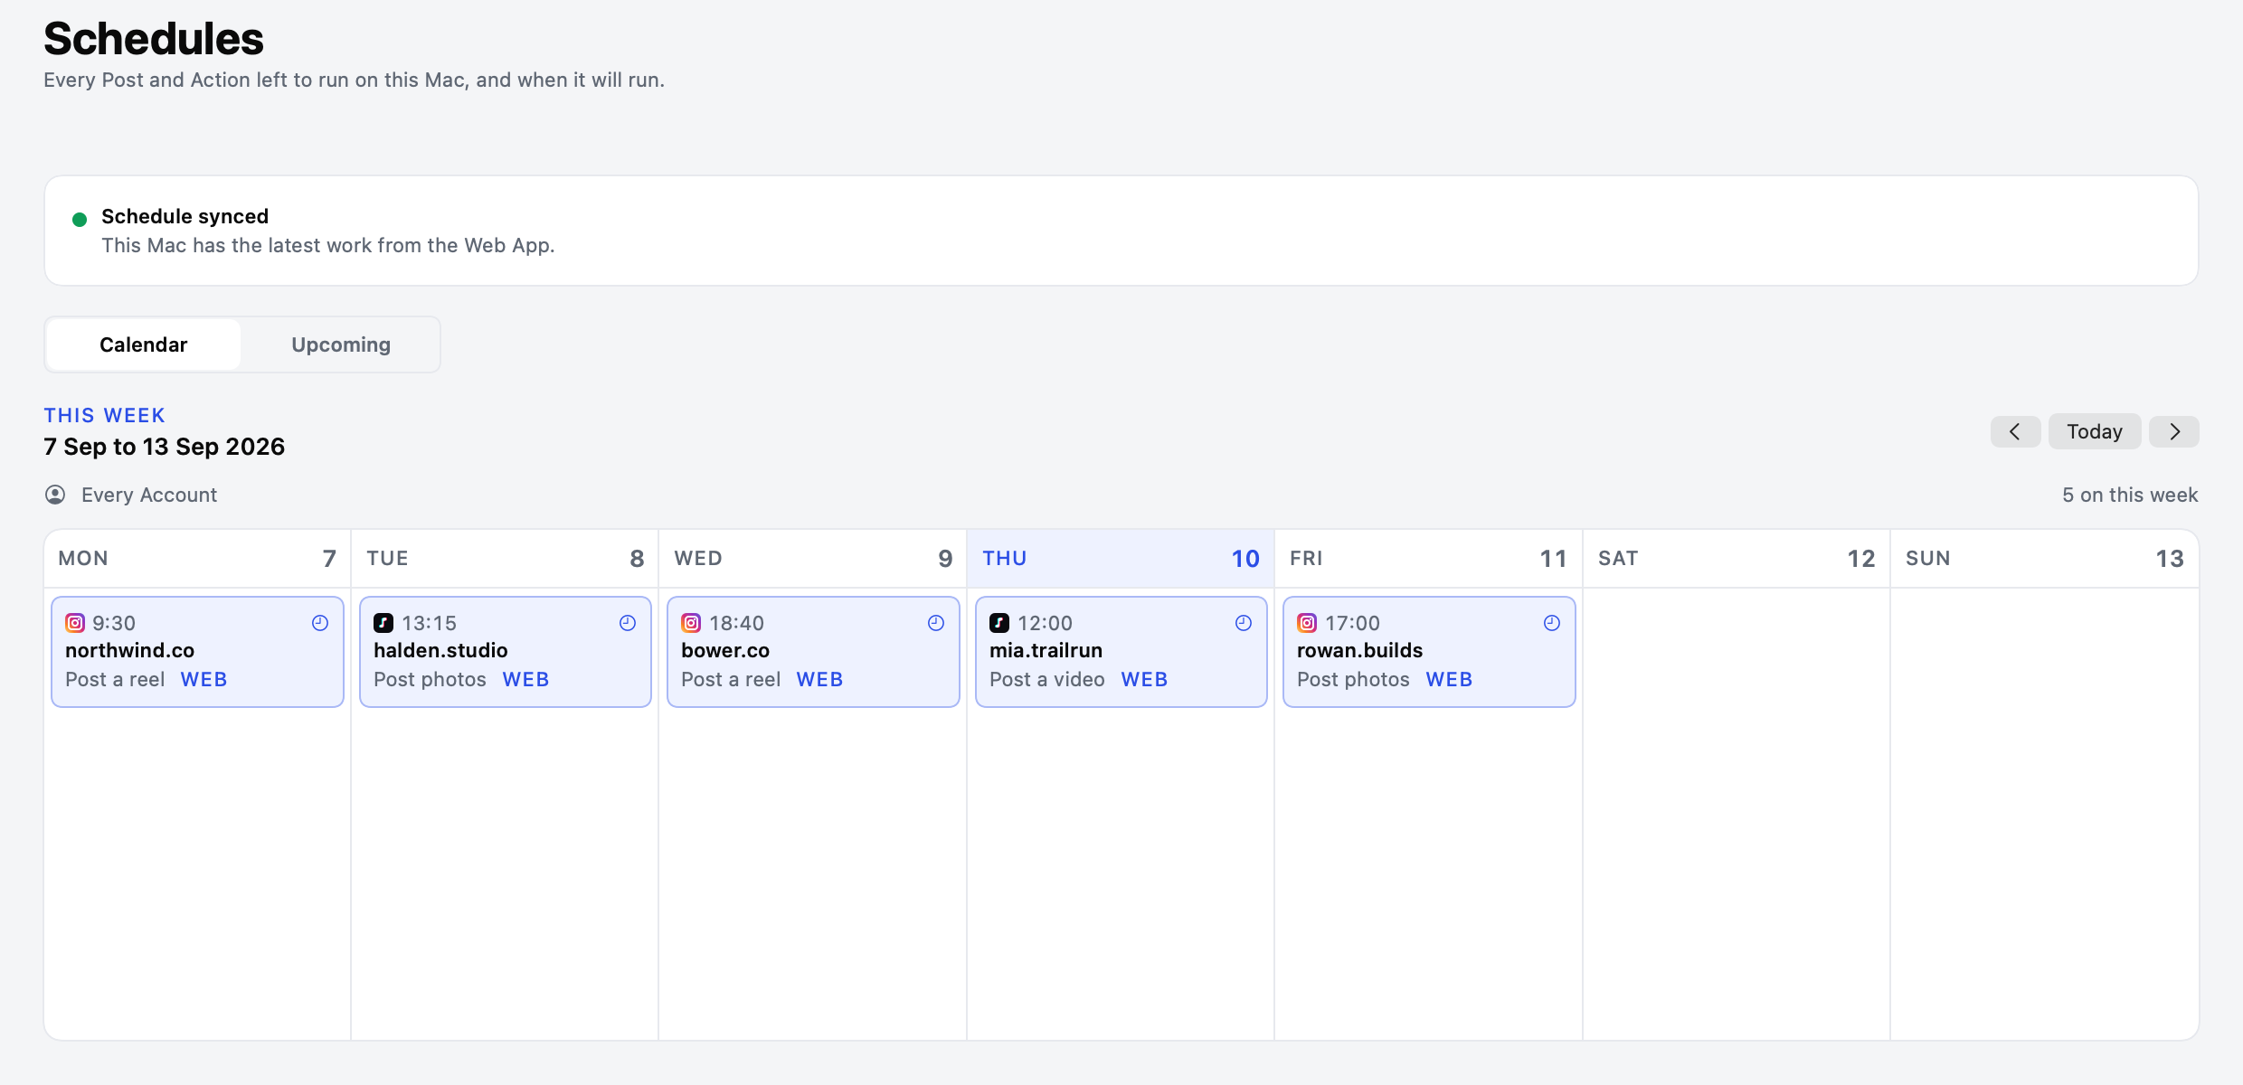Screen dimensions: 2243x1085
Task: Click the WEB tag on northwind.co card
Action: (204, 679)
